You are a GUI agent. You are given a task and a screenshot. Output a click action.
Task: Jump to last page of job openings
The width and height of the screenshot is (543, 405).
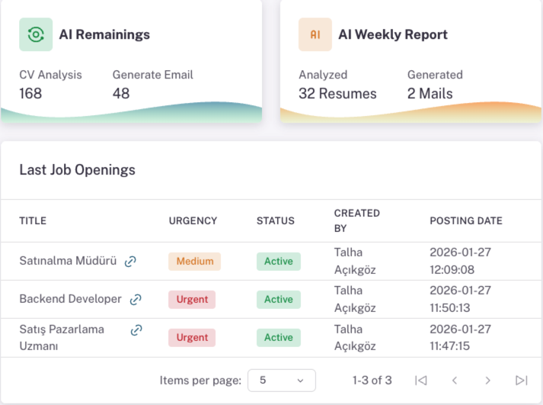point(522,380)
